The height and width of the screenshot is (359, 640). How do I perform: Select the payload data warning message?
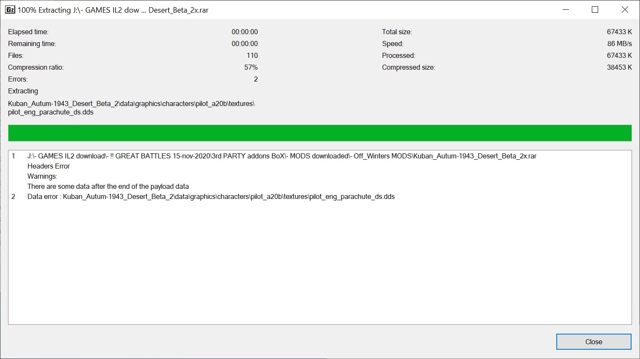[108, 186]
